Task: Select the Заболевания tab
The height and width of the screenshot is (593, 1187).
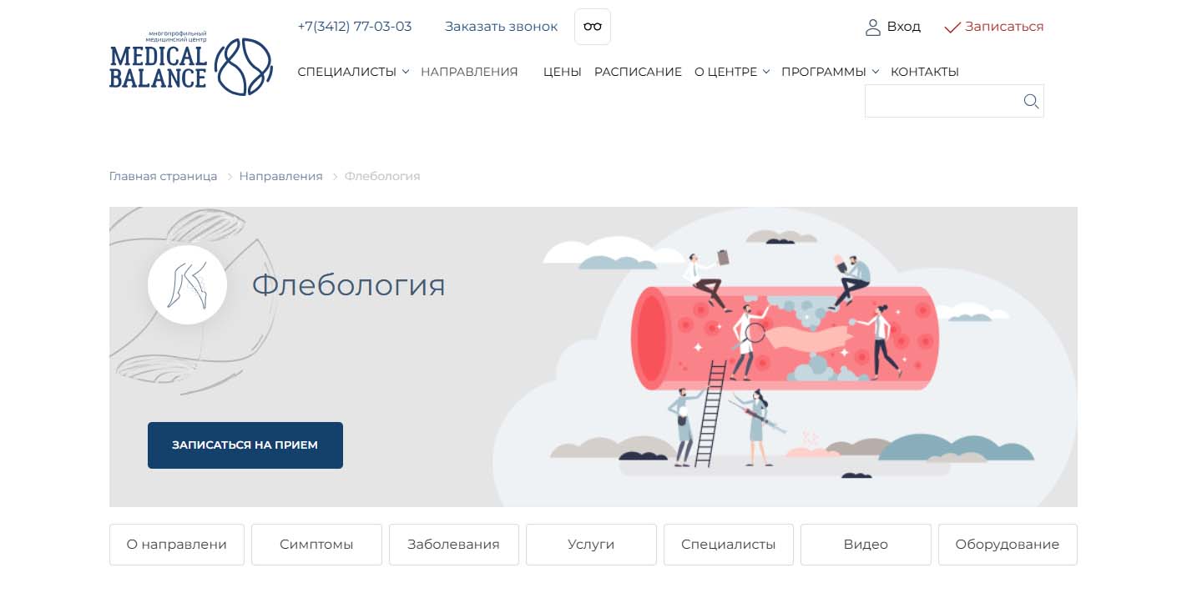Action: click(453, 545)
